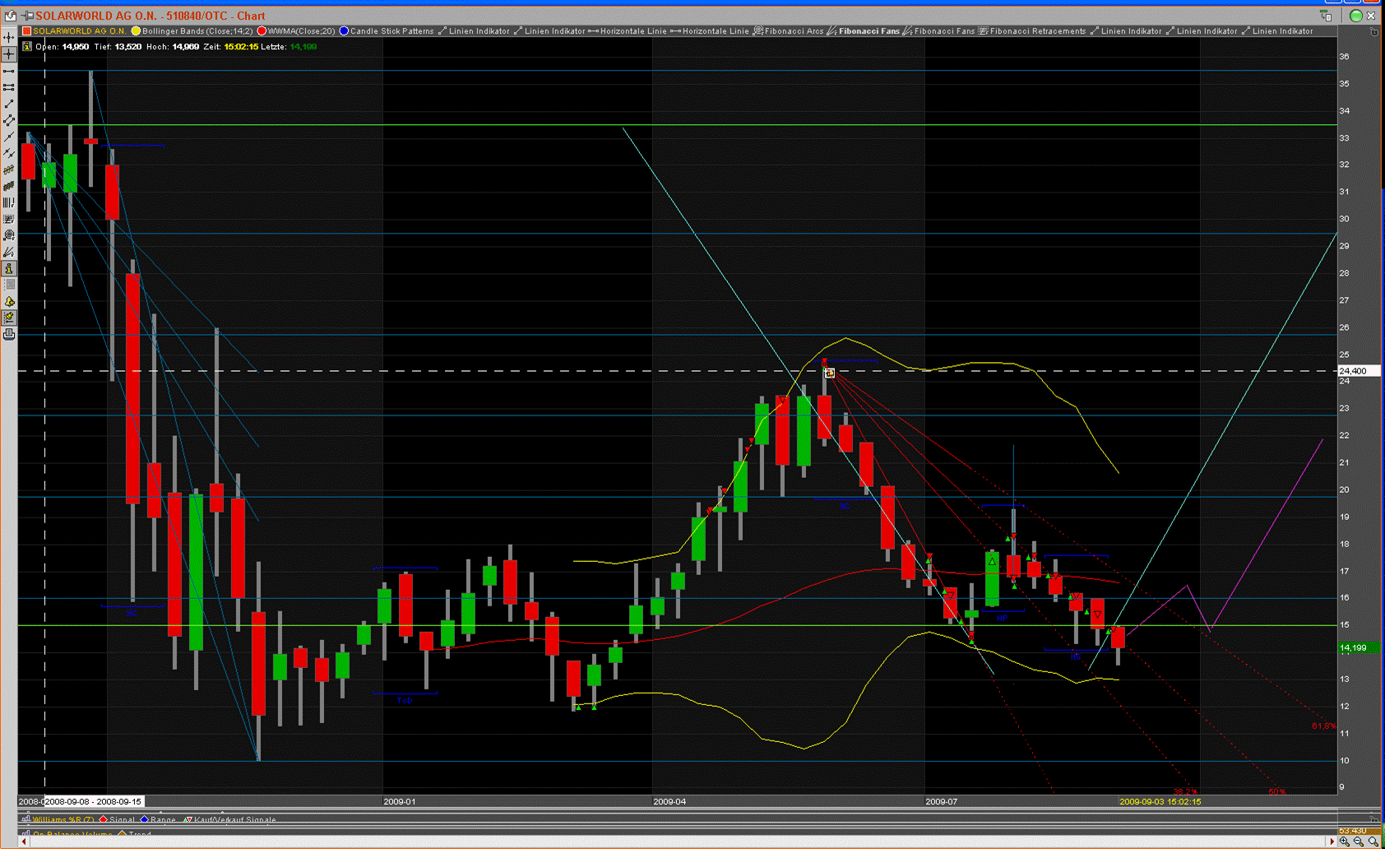
Task: Select Fibonacci Arcs legend entry
Action: pyautogui.click(x=794, y=31)
